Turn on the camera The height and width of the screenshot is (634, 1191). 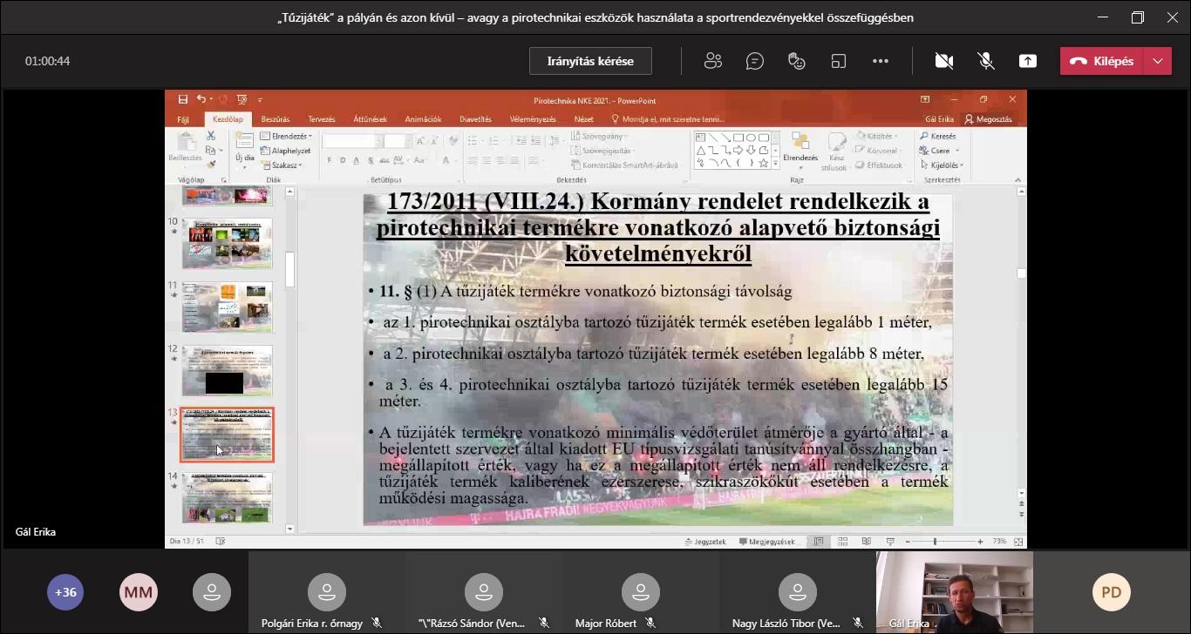coord(943,61)
